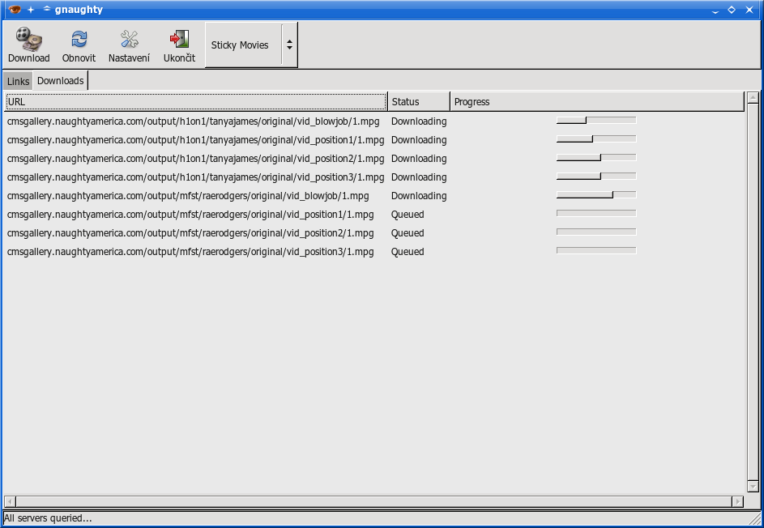Select the tanyajames vid_position2/1.mpg URL row
The width and height of the screenshot is (764, 528).
(x=195, y=158)
